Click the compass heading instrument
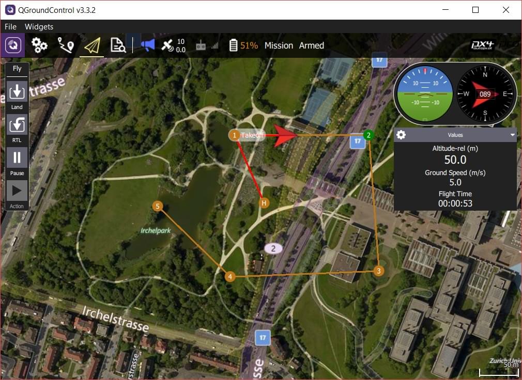Screen dimensions: 522x380 pyautogui.click(x=485, y=94)
